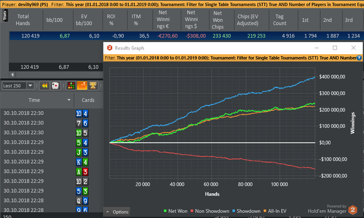Viewport: 364px width, 218px height.
Task: Click the 1 234 third-place count cell
Action: point(354,36)
